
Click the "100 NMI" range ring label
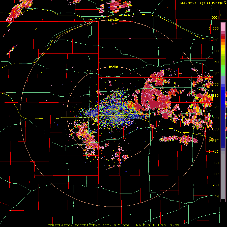click(x=113, y=20)
